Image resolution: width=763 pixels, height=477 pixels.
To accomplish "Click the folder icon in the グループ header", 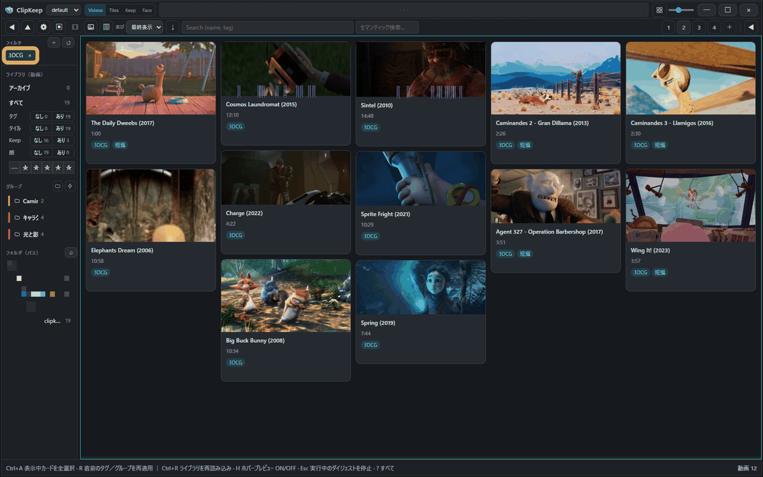I will (57, 186).
